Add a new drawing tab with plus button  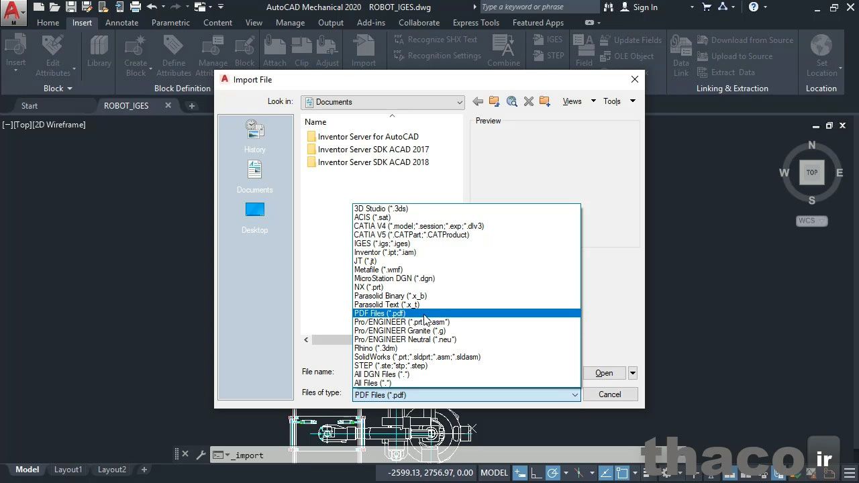click(191, 106)
